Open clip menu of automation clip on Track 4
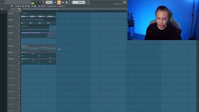This screenshot has height=112, width=199. [22, 33]
